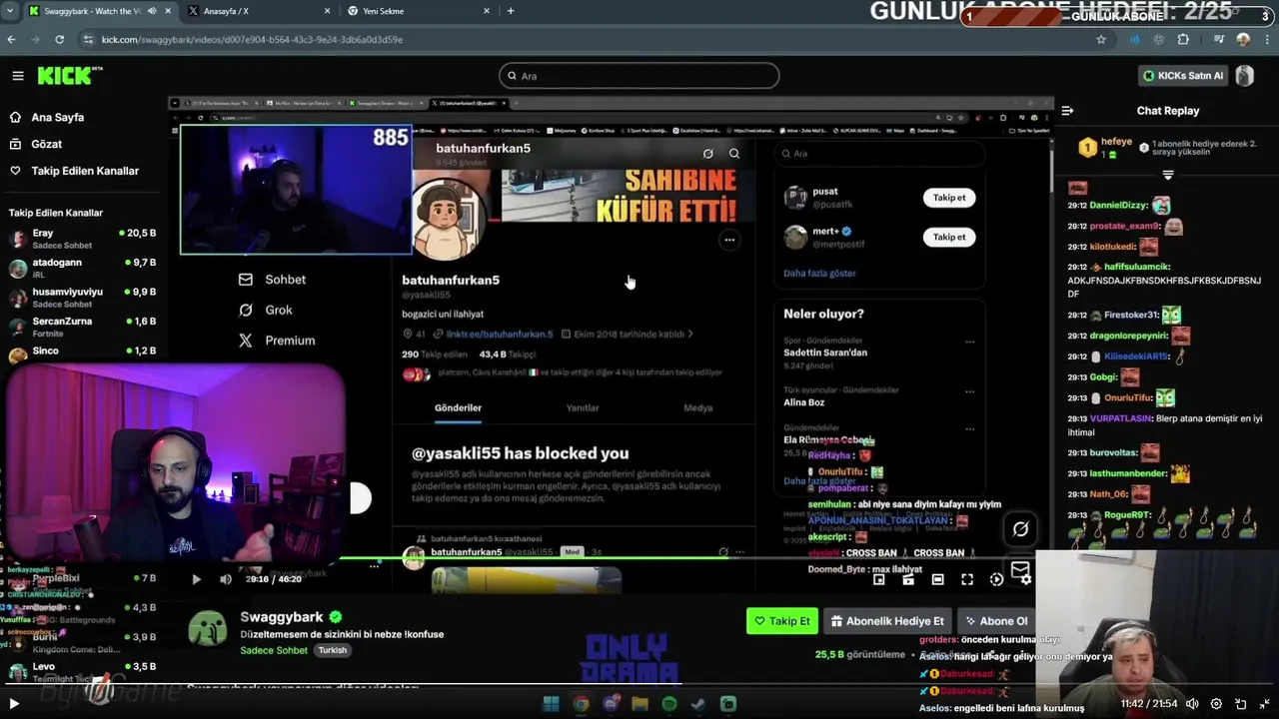Click the Gözat browse icon
The height and width of the screenshot is (719, 1279).
[x=15, y=144]
